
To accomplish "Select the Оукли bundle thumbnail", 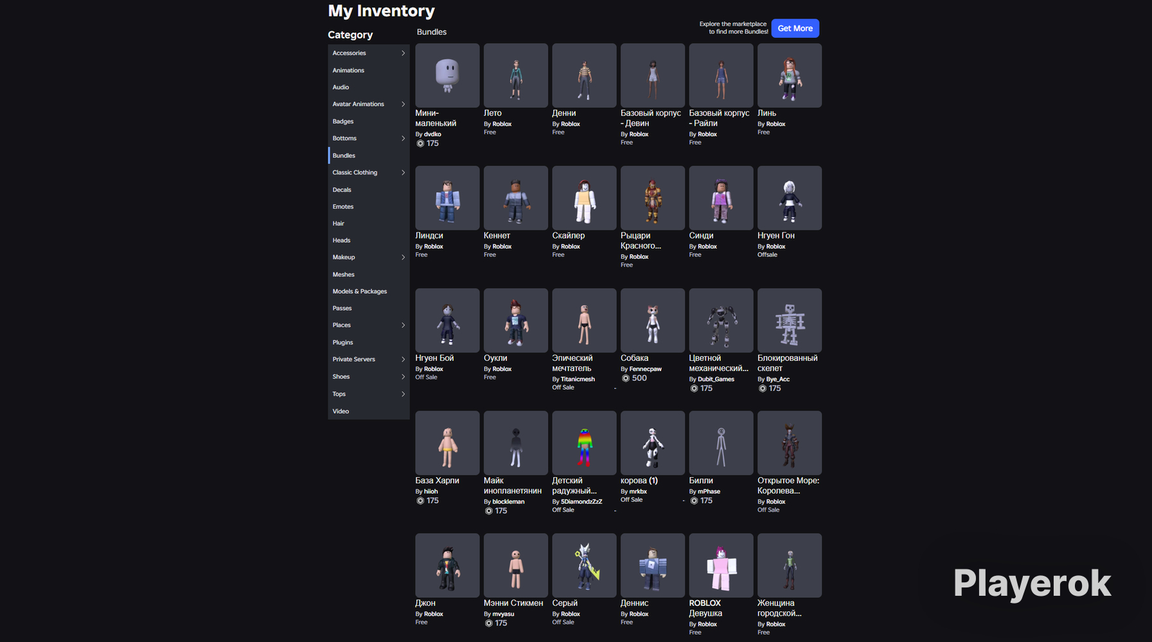I will coord(516,320).
